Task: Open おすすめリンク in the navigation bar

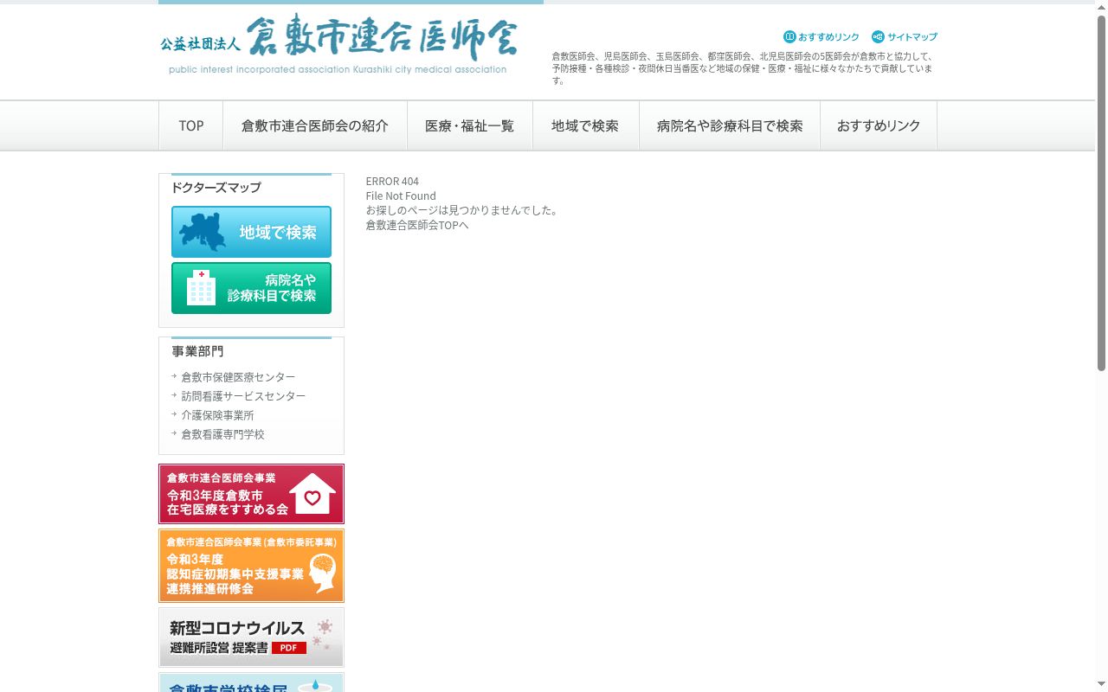Action: (879, 126)
